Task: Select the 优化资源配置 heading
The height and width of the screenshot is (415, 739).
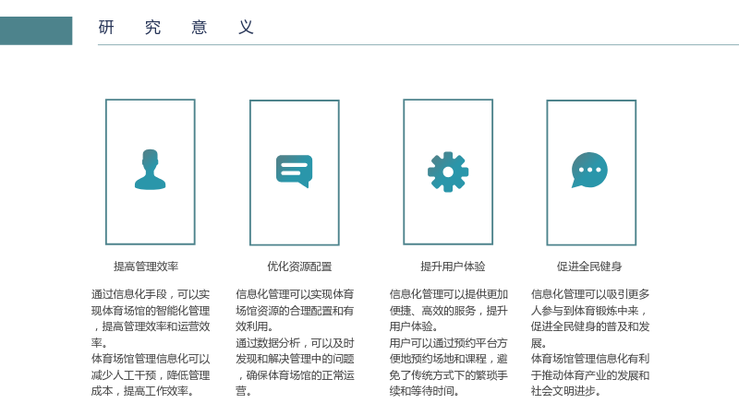Action: [x=299, y=267]
